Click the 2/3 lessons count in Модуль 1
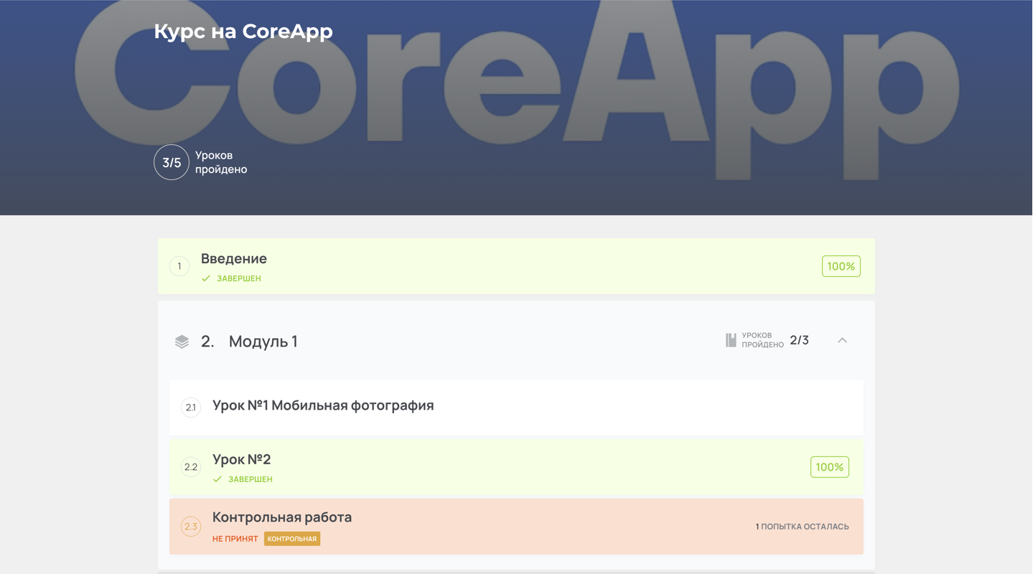 [x=800, y=340]
